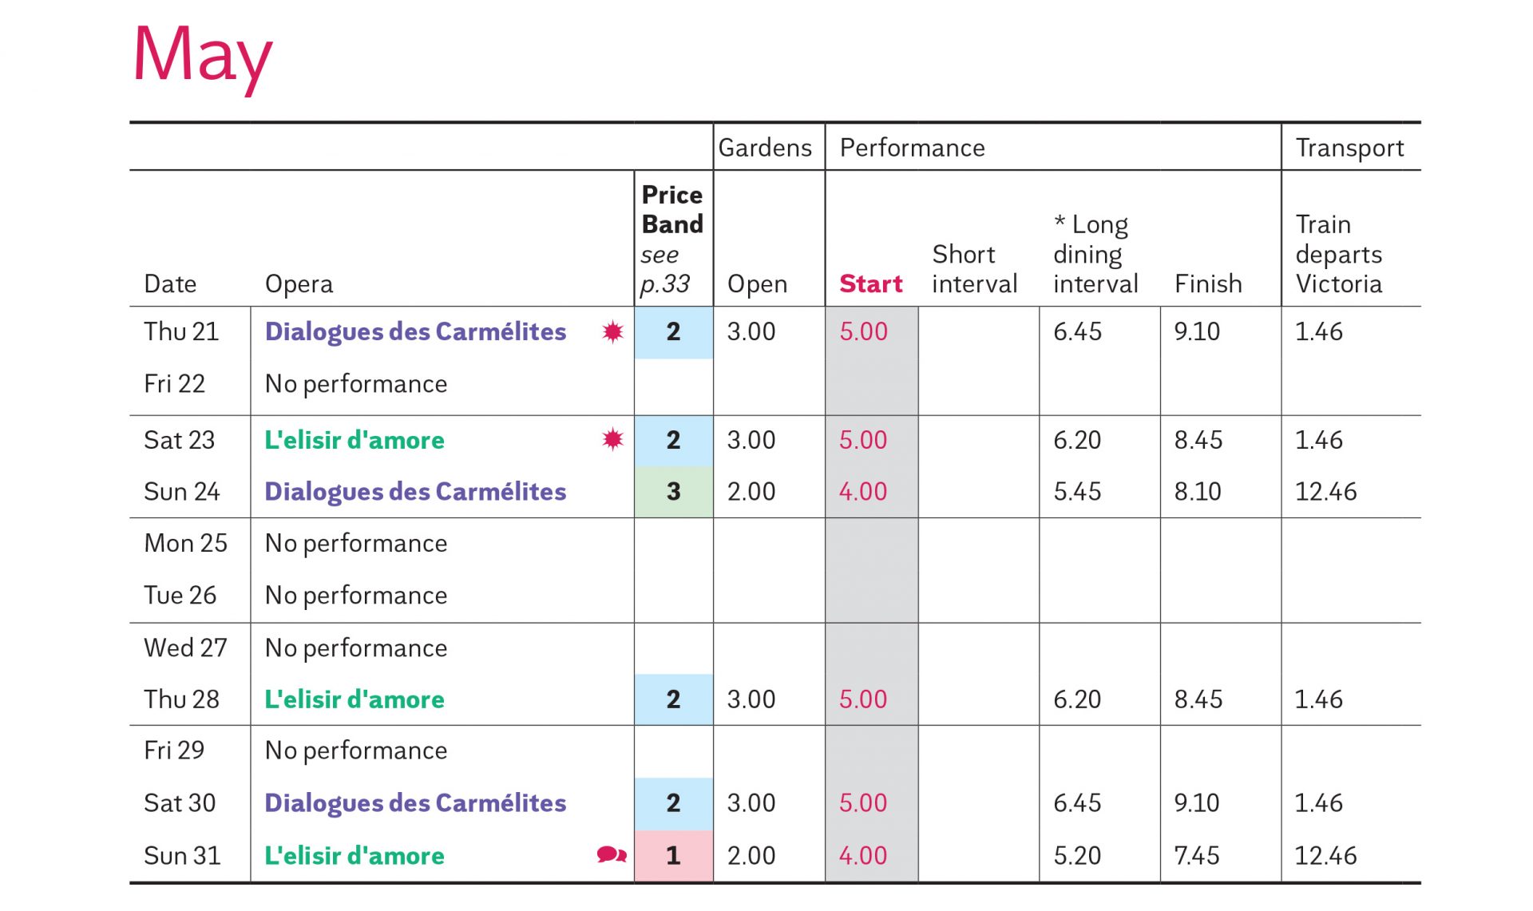Click the blue price band 2 on Thu 21
This screenshot has width=1533, height=911.
pyautogui.click(x=673, y=331)
